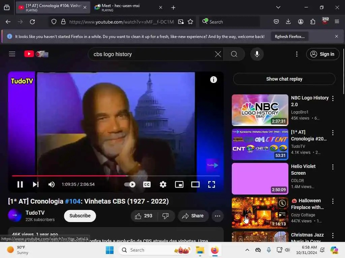Open the weather widget showing 90°F
This screenshot has height=258, width=345.
click(x=18, y=250)
